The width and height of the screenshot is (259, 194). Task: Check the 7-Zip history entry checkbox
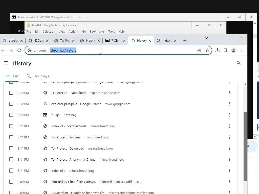(x=11, y=115)
